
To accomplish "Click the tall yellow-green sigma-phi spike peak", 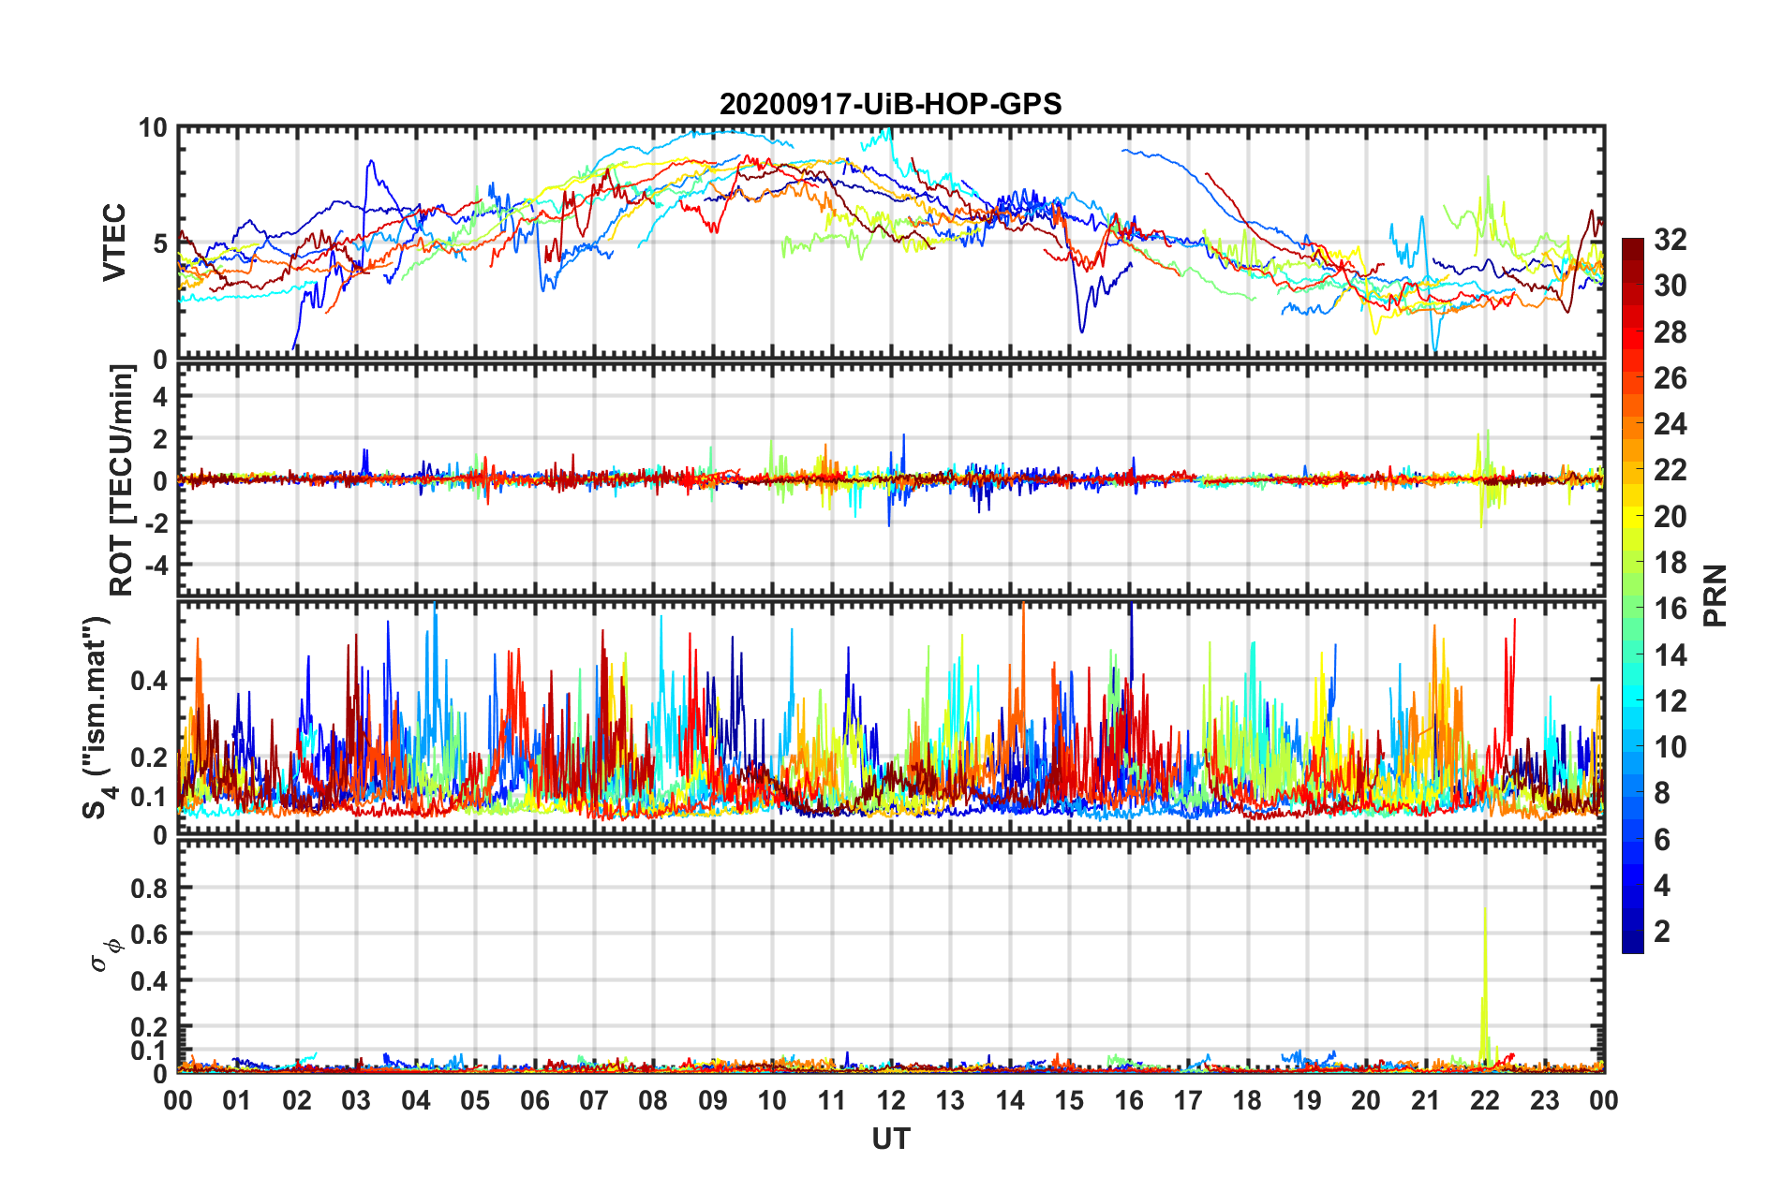I will [x=1485, y=908].
